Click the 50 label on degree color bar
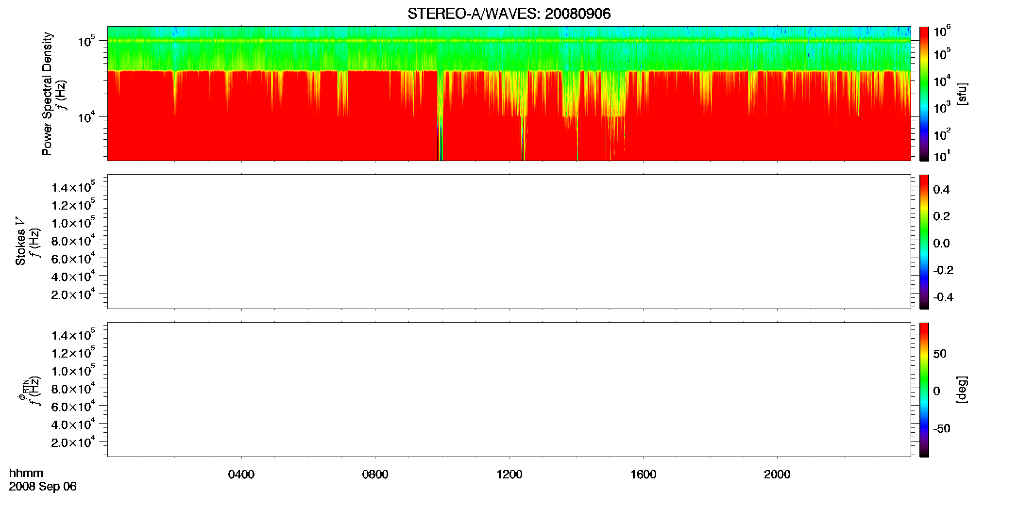The image size is (1018, 524). (940, 354)
